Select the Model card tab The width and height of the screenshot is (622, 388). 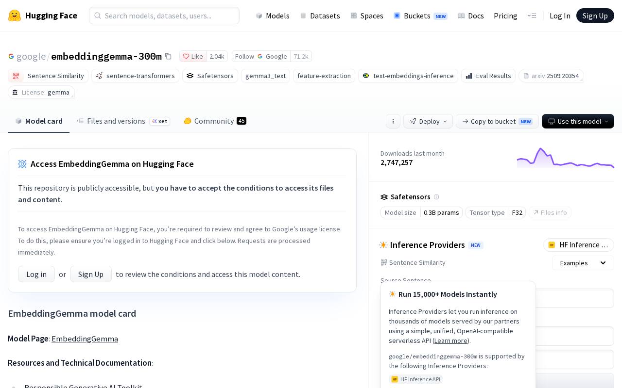pyautogui.click(x=39, y=121)
